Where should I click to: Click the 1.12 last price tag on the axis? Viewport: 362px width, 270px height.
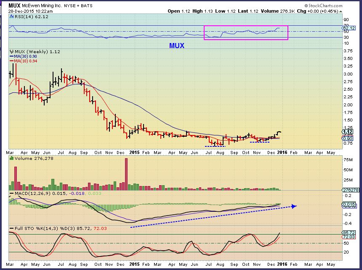coord(348,132)
